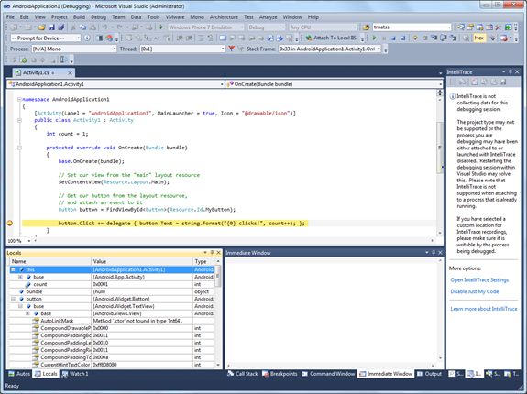Click the Locals panel vertical scrollbar thumb
The height and width of the screenshot is (394, 527).
click(x=218, y=276)
